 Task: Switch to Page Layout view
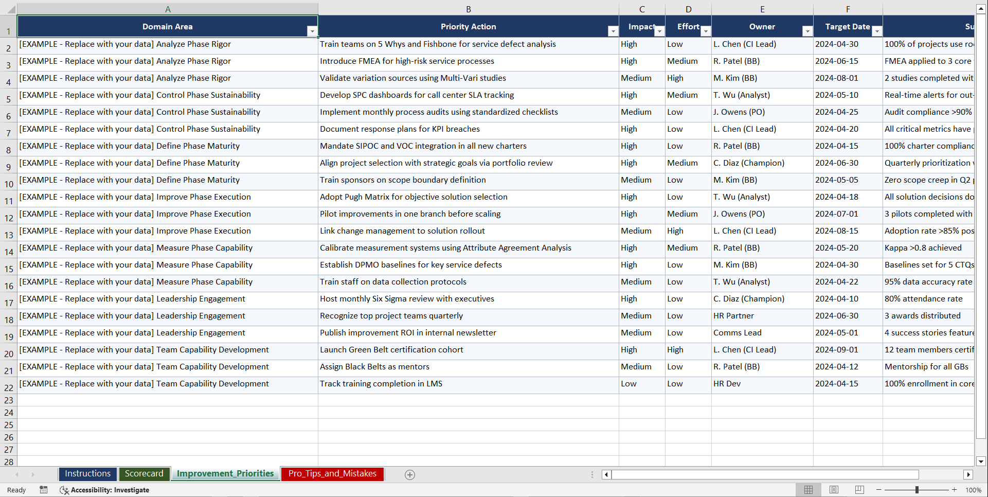coord(834,490)
